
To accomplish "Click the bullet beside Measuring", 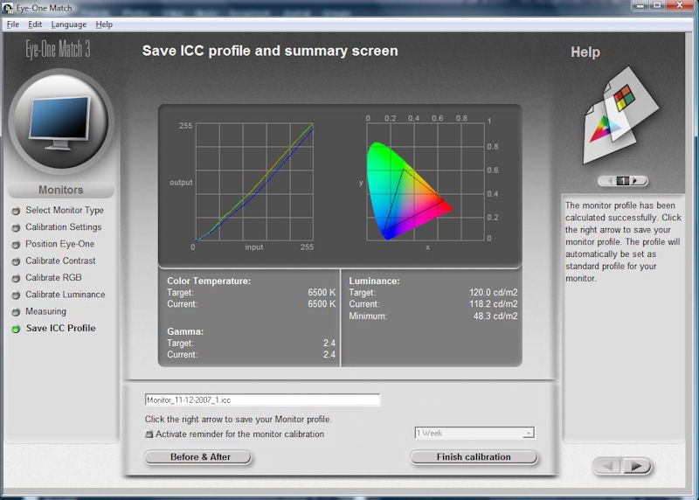I will coord(16,312).
